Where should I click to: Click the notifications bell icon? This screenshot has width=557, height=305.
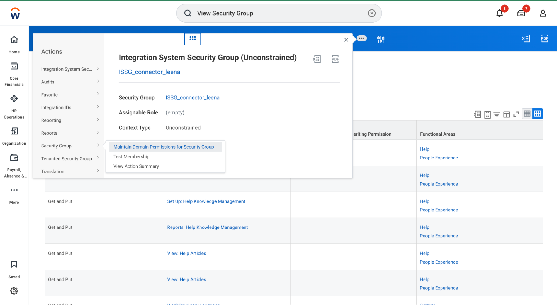tap(499, 13)
